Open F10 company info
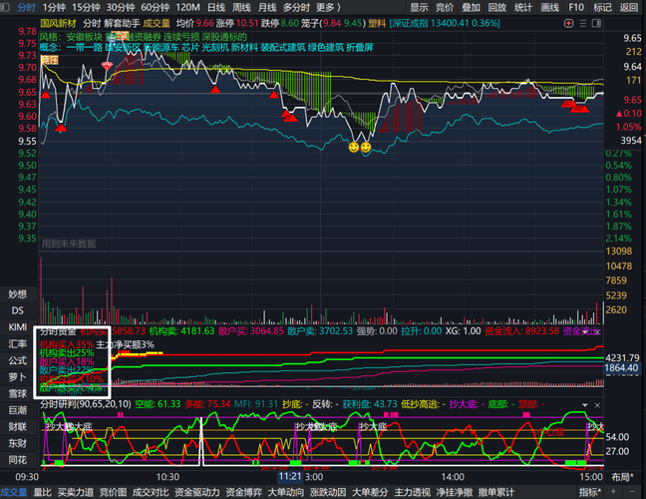The width and height of the screenshot is (646, 499). click(576, 7)
